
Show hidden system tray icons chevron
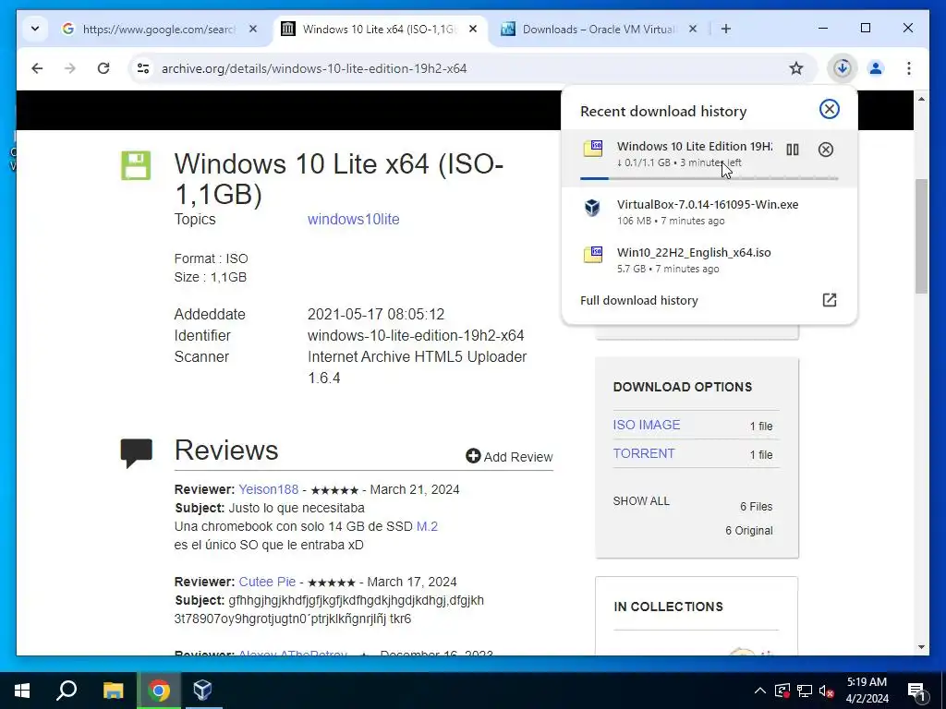coord(760,691)
